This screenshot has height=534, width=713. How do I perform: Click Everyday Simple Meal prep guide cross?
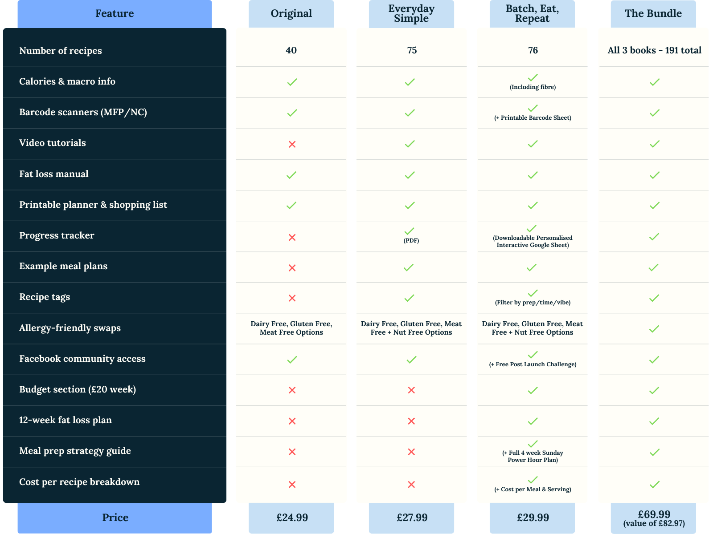(411, 452)
